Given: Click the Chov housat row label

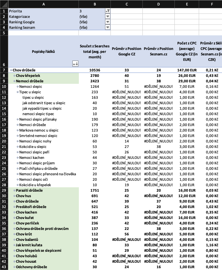Looking at the screenshot, I should pos(26,261).
